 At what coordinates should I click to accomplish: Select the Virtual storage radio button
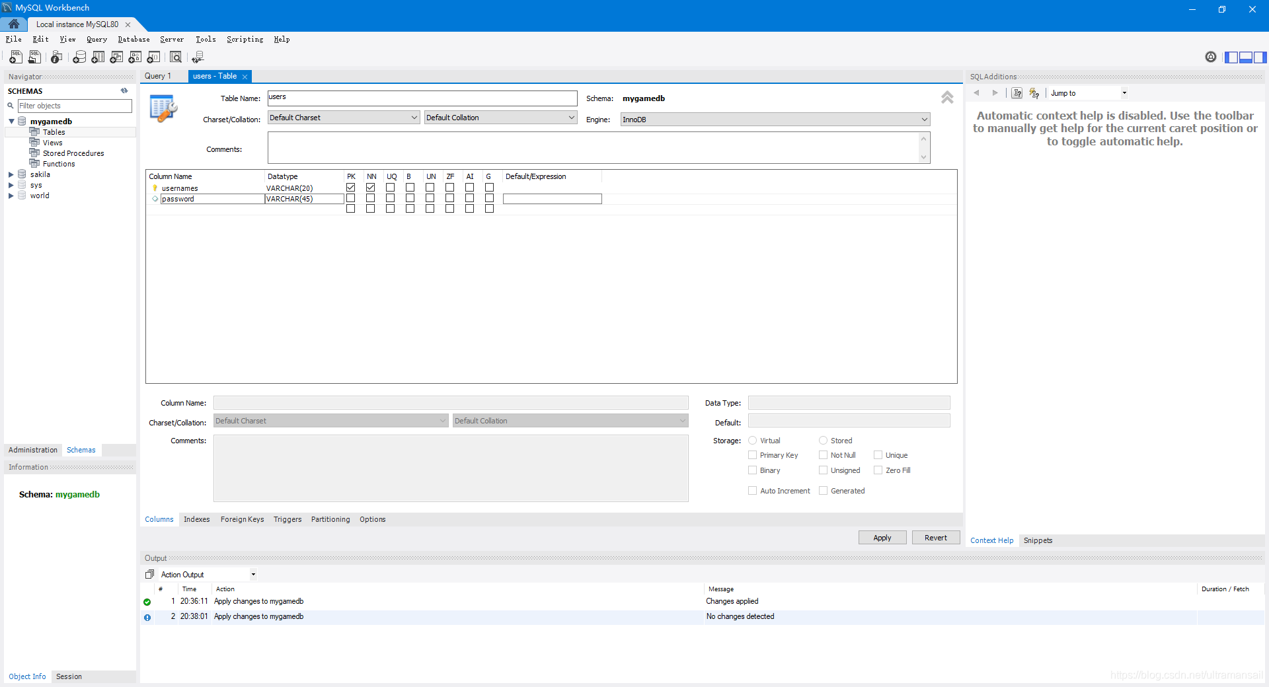click(x=752, y=440)
